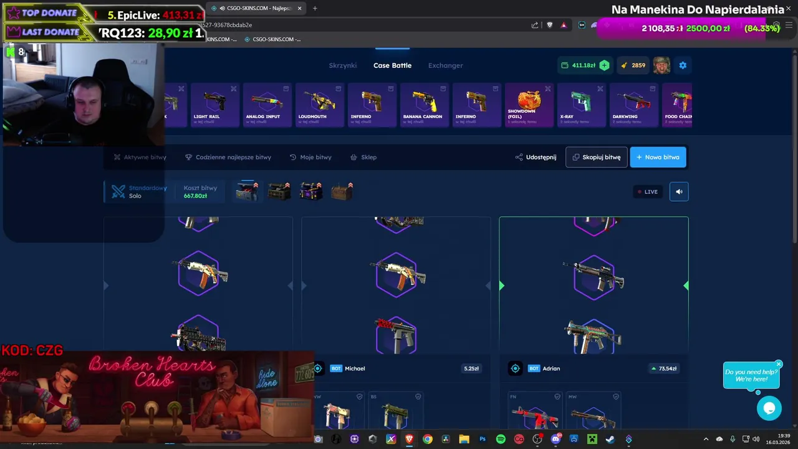The width and height of the screenshot is (798, 449).
Task: Open Brave browser from the taskbar
Action: coord(409,439)
